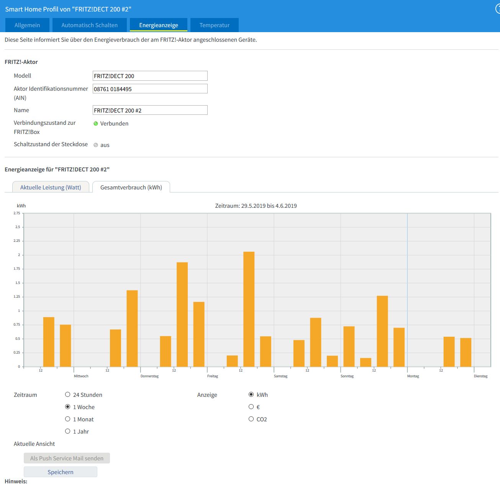
Task: Click green Verbunden status indicator
Action: point(96,123)
